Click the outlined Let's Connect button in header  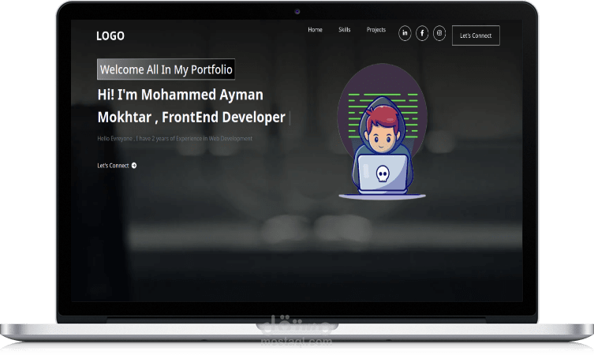pos(476,35)
